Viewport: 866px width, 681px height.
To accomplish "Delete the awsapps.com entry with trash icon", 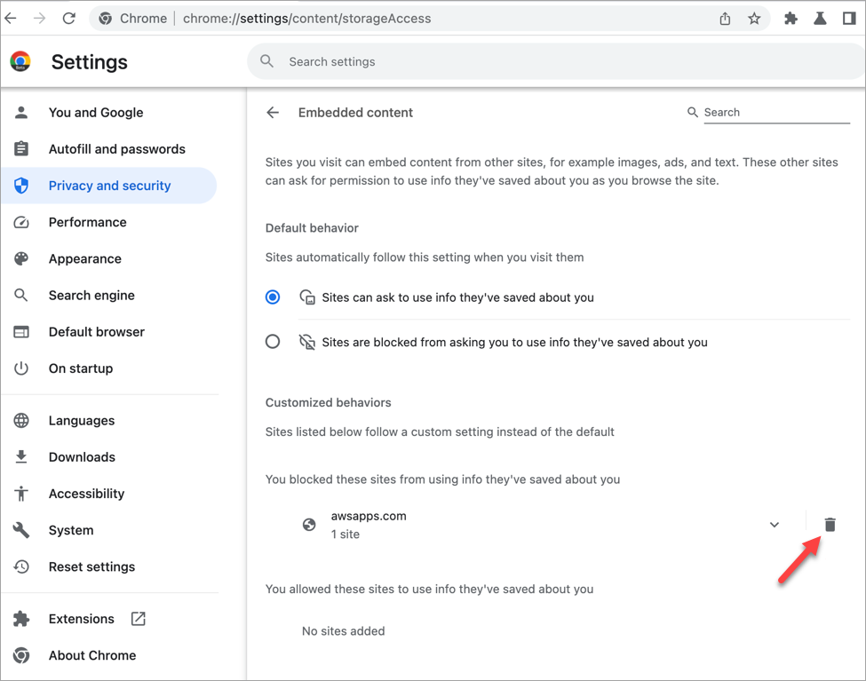I will coord(830,524).
